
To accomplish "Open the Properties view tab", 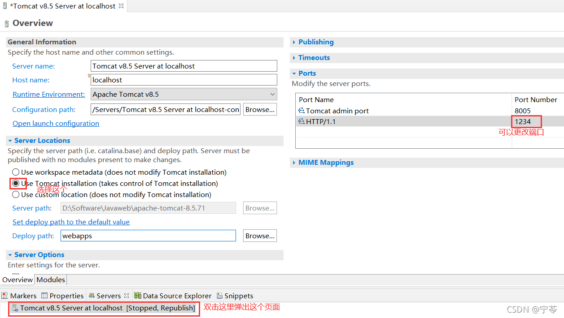I will click(x=62, y=296).
